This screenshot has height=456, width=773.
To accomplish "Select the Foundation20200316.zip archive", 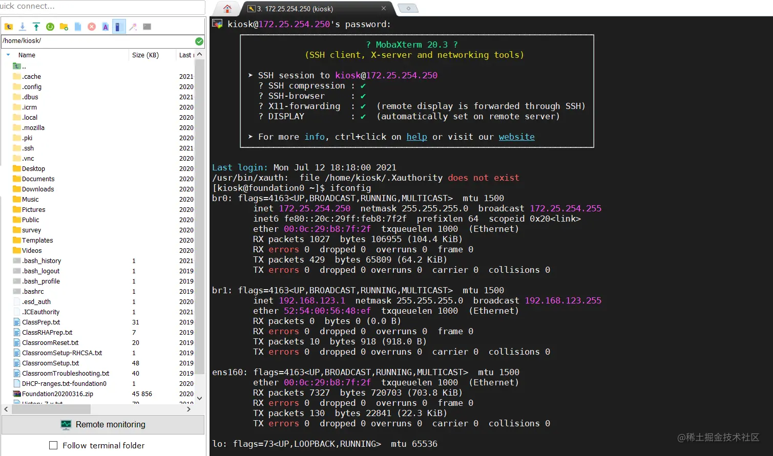I will pos(53,394).
